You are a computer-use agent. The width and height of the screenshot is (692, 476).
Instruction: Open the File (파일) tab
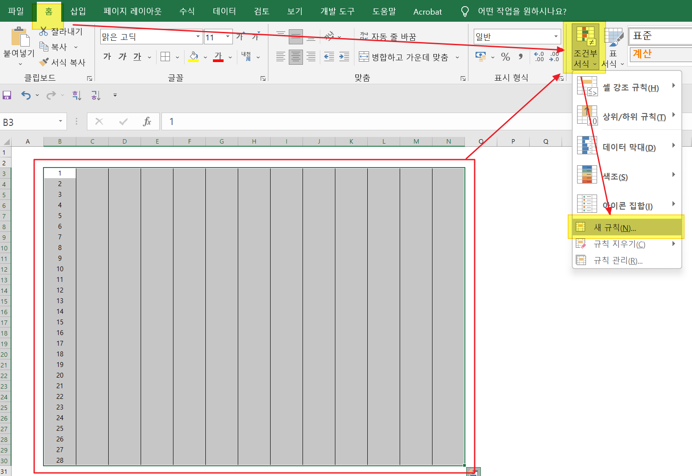tap(16, 11)
